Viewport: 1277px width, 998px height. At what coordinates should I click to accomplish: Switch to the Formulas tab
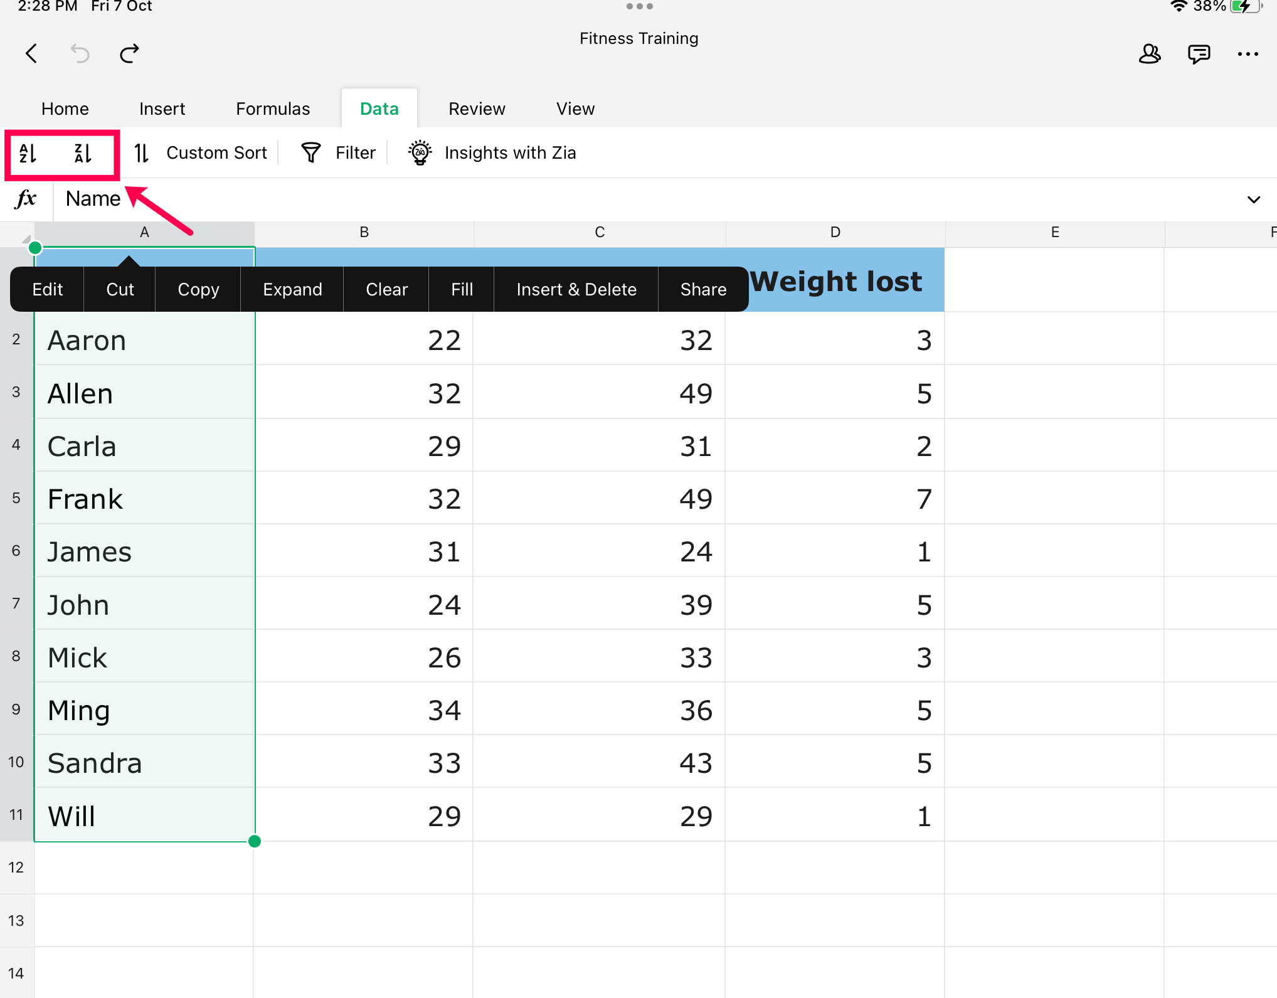point(273,109)
